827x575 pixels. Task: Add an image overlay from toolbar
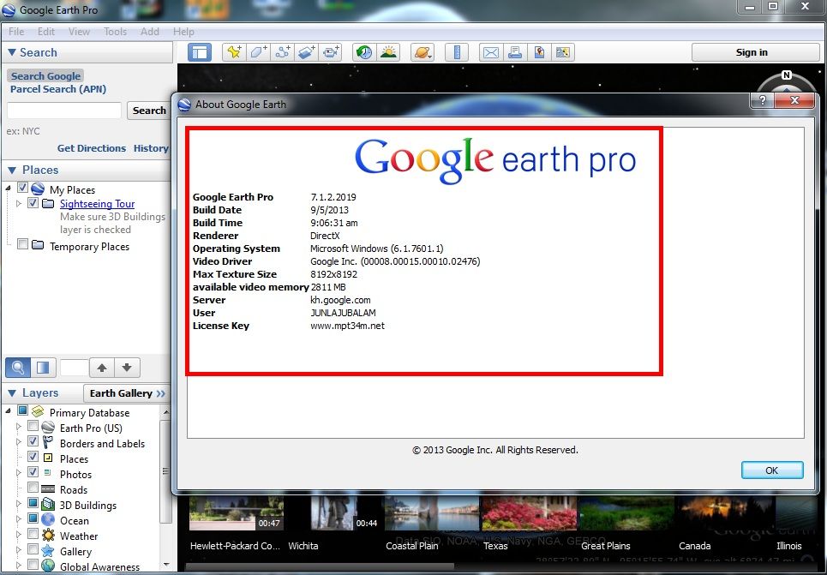[307, 52]
